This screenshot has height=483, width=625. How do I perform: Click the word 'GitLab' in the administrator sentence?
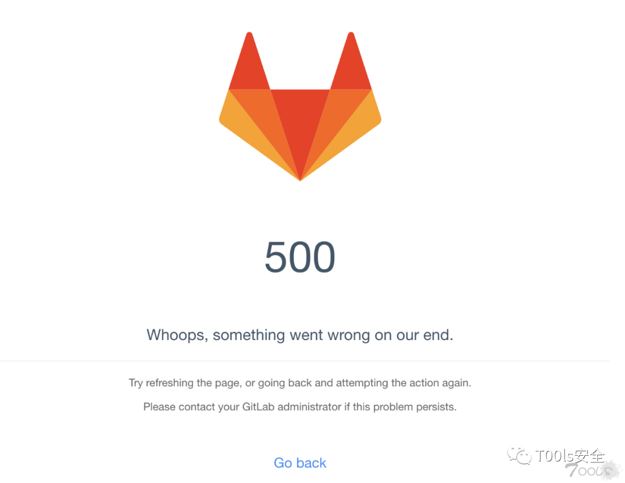[x=258, y=407]
